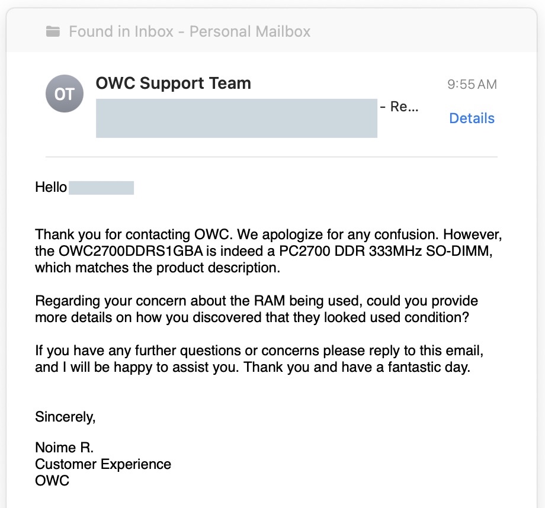
Task: Click the OT sender avatar circle
Action: pyautogui.click(x=65, y=94)
